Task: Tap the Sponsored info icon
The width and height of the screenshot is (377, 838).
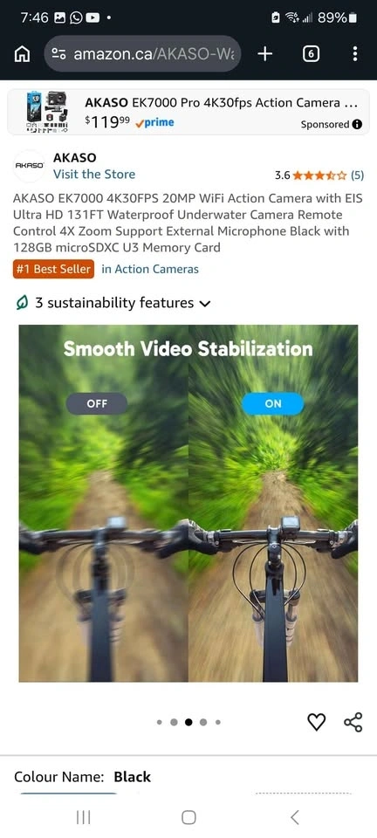Action: coord(357,125)
